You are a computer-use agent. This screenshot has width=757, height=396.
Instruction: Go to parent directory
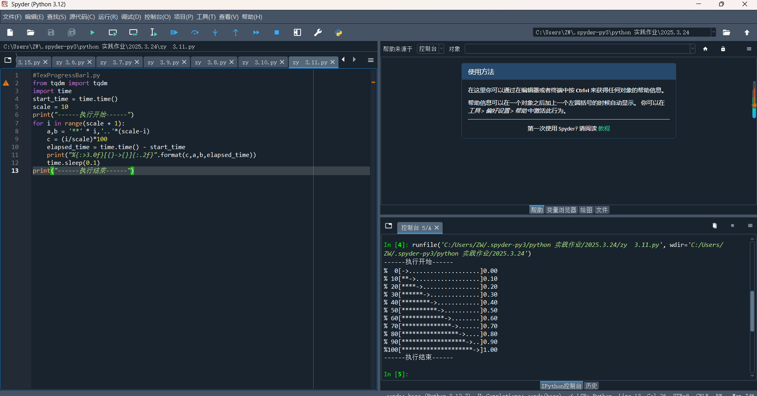pos(747,32)
